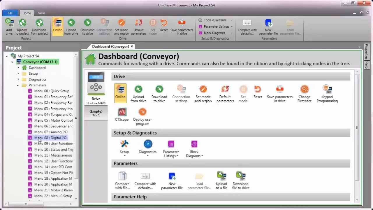Click ribbon Upload from drive

(x=71, y=27)
